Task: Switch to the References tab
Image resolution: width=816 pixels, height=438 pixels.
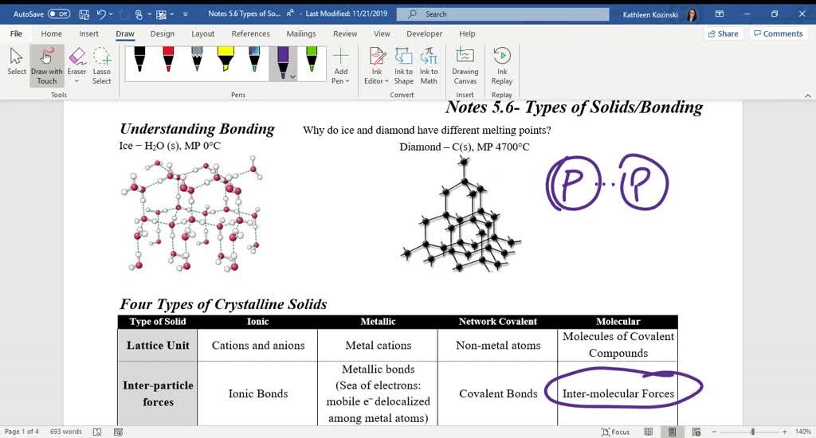Action: 251,33
